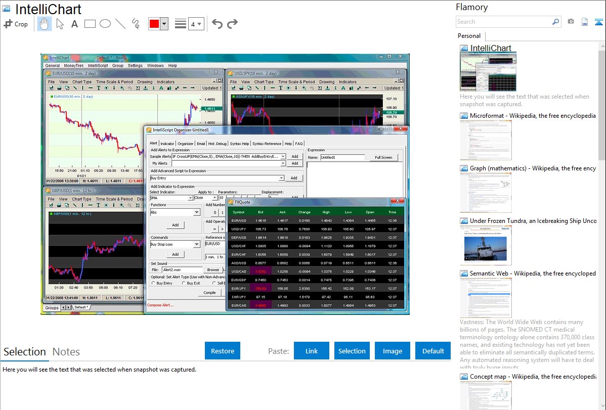This screenshot has width=606, height=410.
Task: Click the Paste Link button
Action: [312, 351]
